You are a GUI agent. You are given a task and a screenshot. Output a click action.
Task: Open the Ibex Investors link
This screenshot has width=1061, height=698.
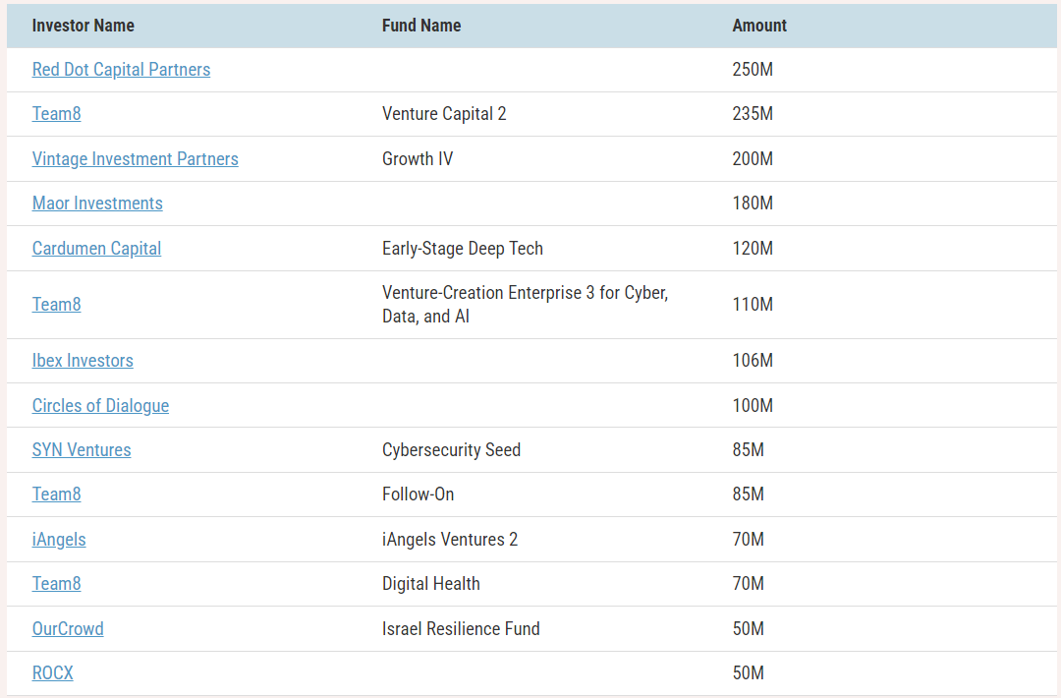pos(83,361)
